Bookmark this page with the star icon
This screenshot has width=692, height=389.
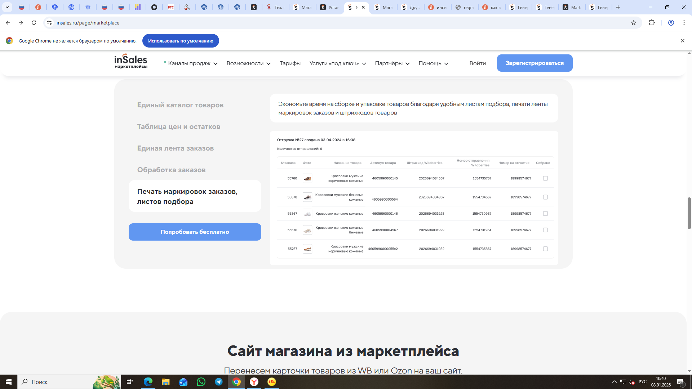click(634, 23)
